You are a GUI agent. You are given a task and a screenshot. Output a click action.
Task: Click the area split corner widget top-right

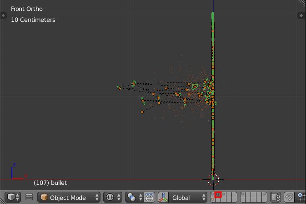click(302, 3)
